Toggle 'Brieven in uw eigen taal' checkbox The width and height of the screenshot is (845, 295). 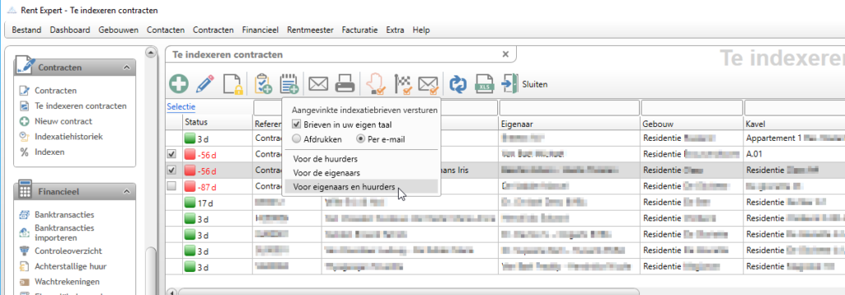296,125
